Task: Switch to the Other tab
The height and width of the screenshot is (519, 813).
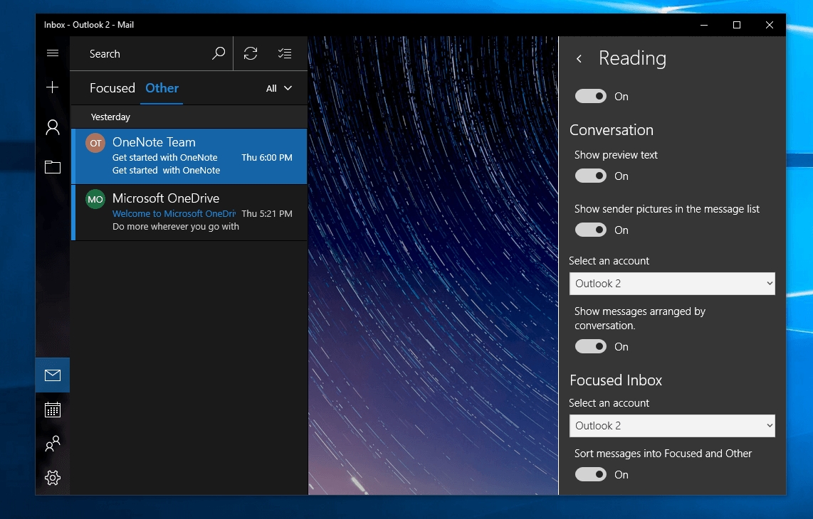Action: pyautogui.click(x=162, y=88)
